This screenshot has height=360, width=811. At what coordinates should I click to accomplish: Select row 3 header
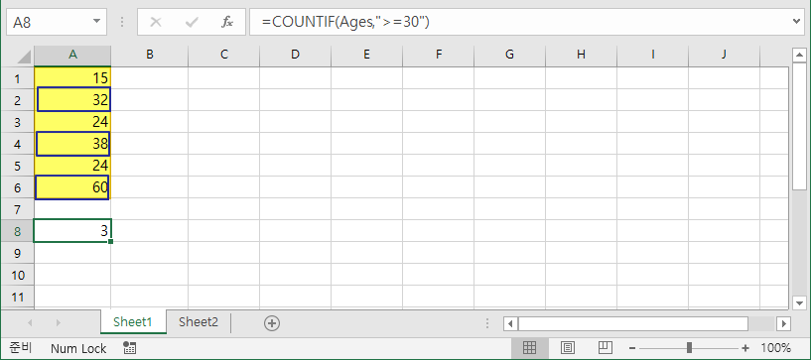[x=17, y=122]
